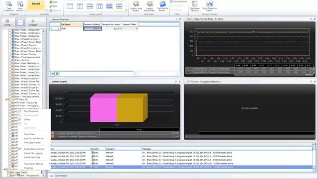Click the pink Sessions Initiated legend swatch
Image resolution: width=318 pixels, height=179 pixels.
(x=53, y=133)
